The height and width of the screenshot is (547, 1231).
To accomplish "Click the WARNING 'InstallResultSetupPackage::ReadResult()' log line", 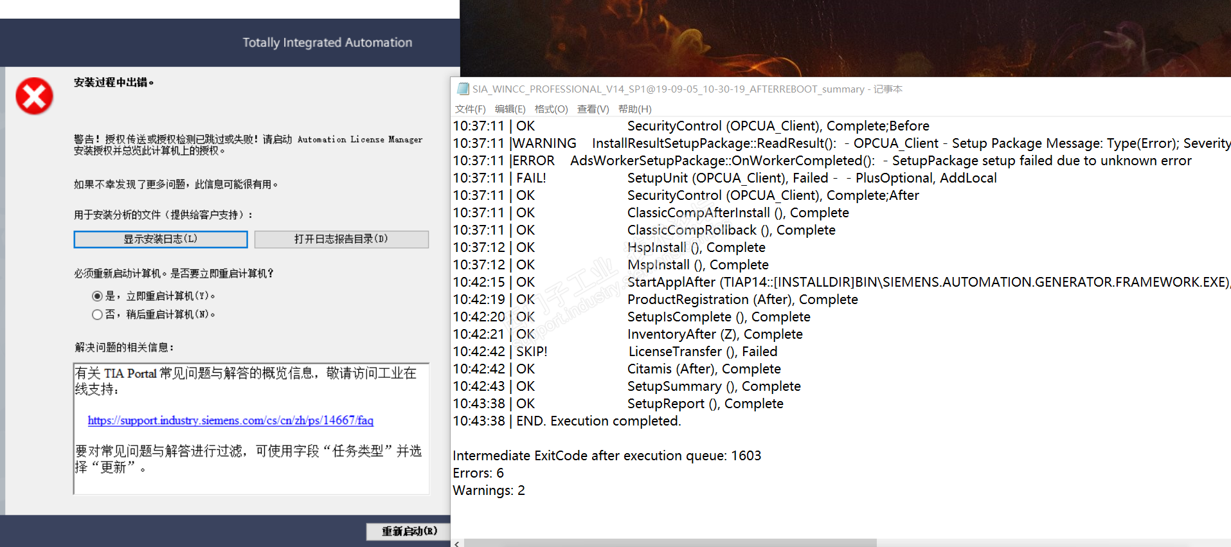I will (x=842, y=143).
